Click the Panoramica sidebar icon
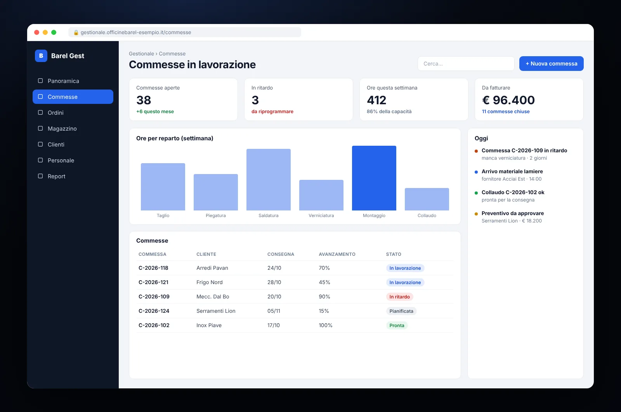The width and height of the screenshot is (621, 412). 40,81
